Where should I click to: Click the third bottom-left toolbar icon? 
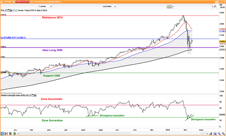tap(10, 134)
